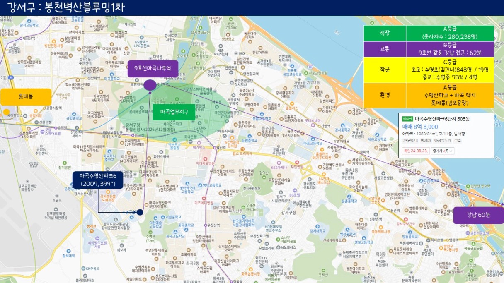Select the purple 9호선마곡나루역 callout label

point(153,68)
